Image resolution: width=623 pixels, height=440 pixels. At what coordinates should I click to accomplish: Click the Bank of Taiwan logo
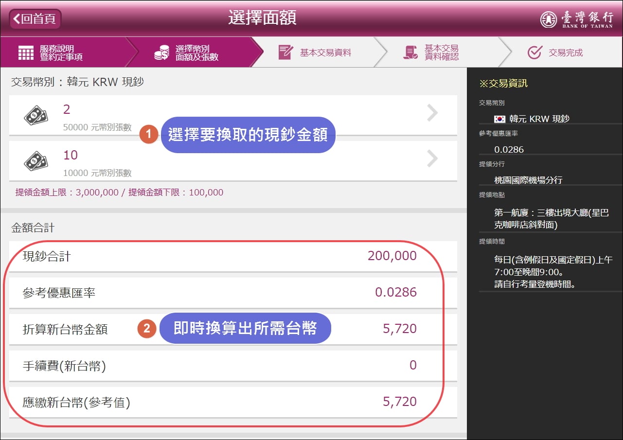tap(576, 19)
